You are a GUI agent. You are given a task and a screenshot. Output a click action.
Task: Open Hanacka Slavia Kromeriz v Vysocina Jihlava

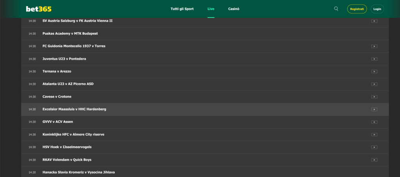(x=79, y=172)
